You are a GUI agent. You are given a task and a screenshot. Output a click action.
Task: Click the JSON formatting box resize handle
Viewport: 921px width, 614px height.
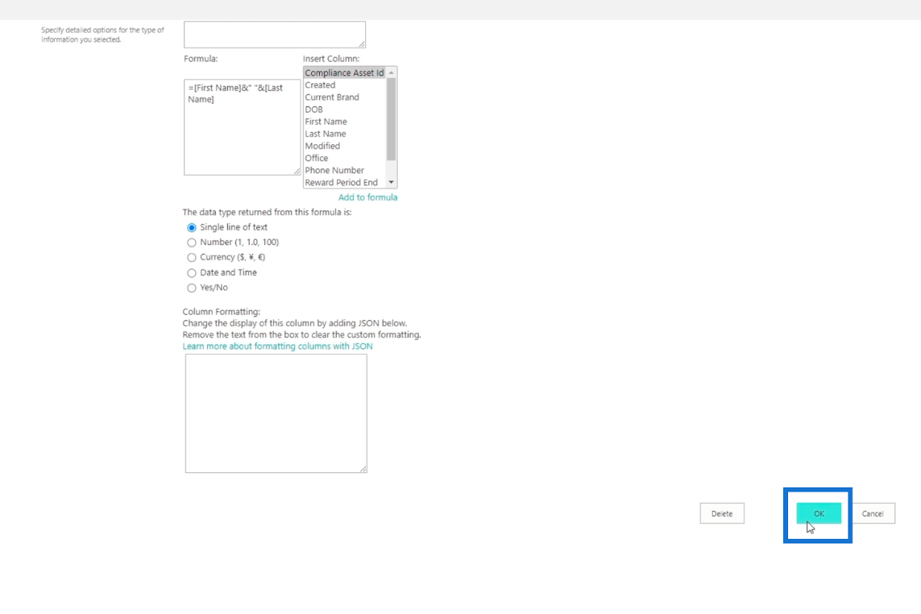(x=363, y=469)
